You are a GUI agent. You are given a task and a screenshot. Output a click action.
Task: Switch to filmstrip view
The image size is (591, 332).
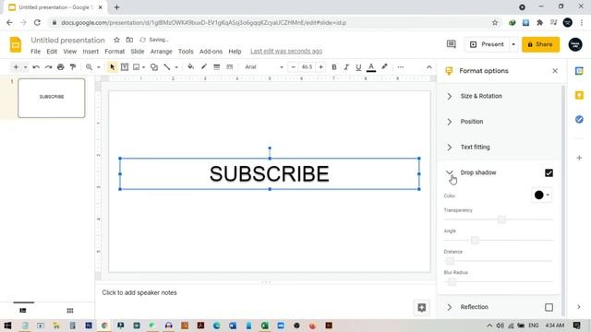tap(23, 310)
